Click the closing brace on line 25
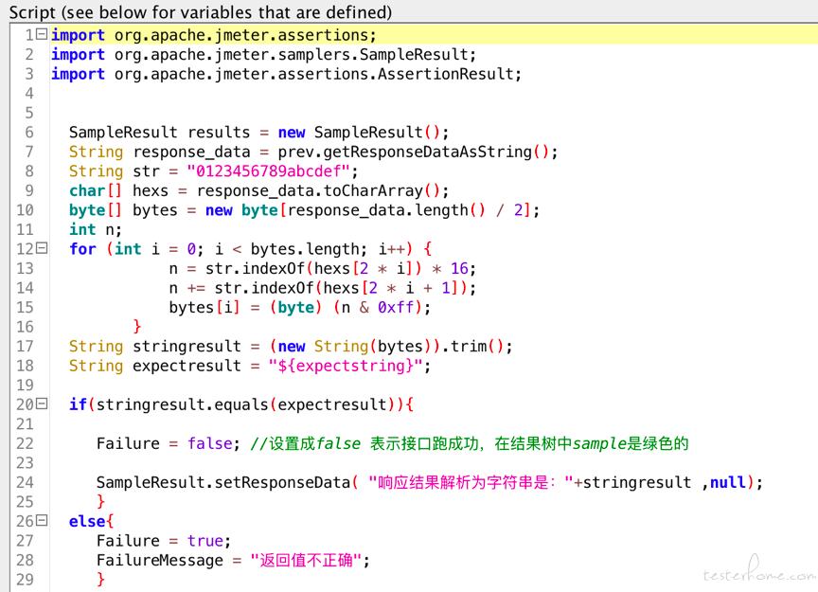 tap(100, 502)
